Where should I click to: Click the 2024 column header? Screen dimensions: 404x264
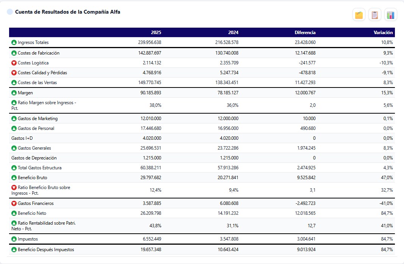click(x=233, y=33)
